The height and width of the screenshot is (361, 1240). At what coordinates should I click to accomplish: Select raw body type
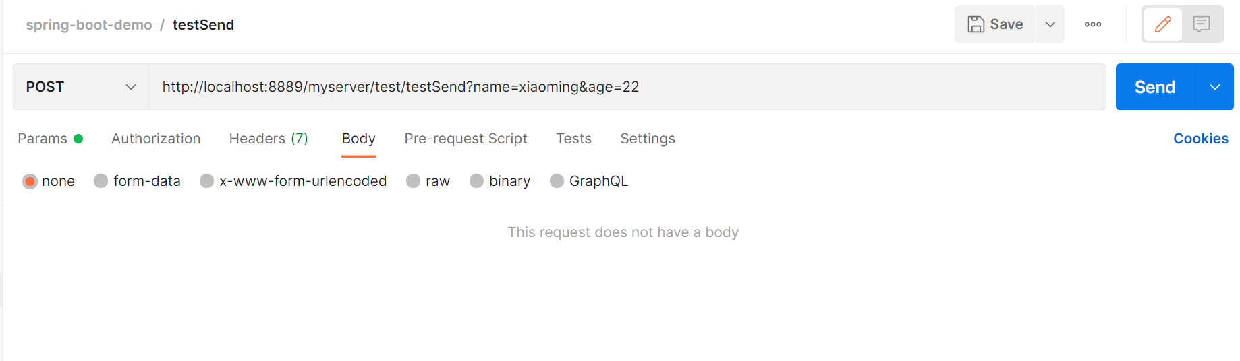(x=414, y=181)
